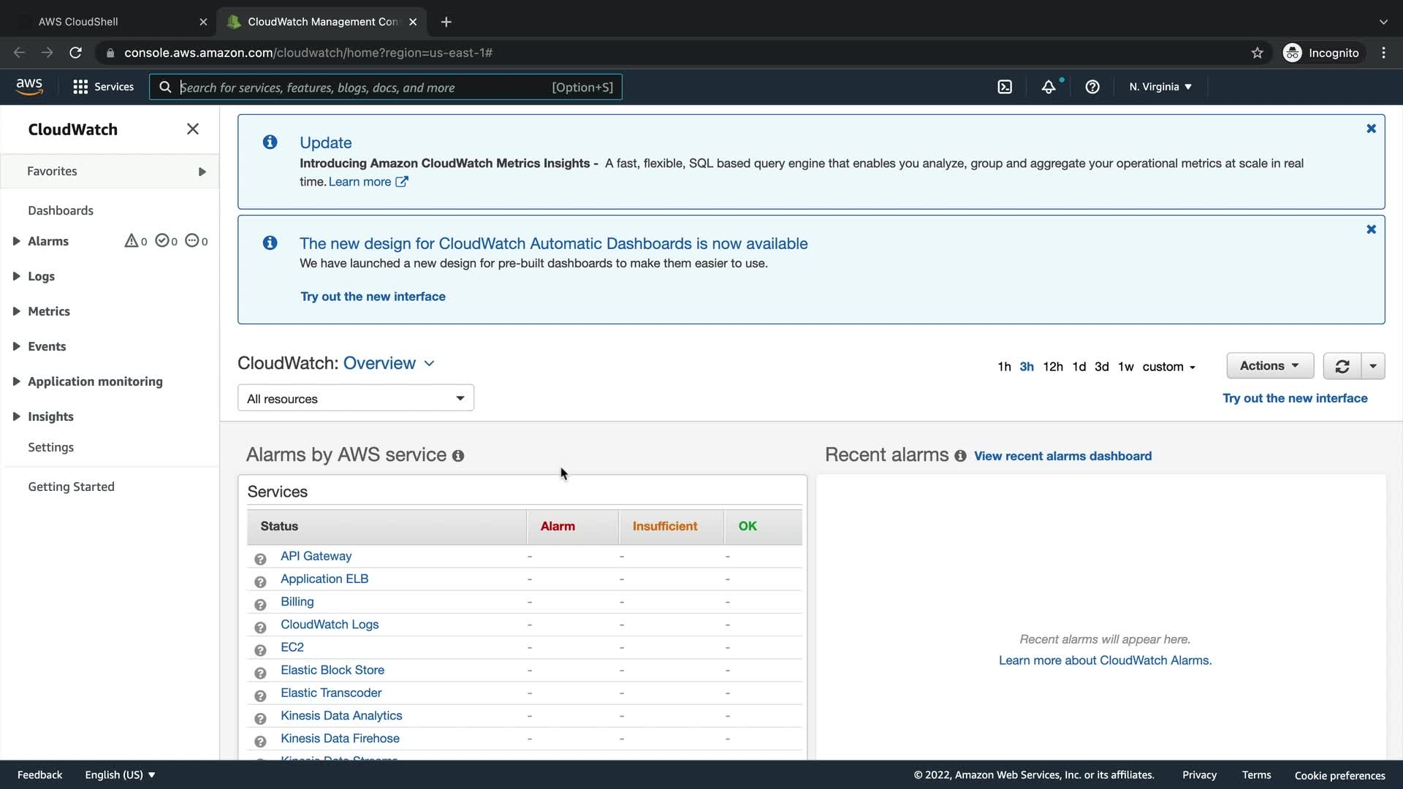The height and width of the screenshot is (789, 1403).
Task: Select the 12h time range
Action: [x=1052, y=367]
